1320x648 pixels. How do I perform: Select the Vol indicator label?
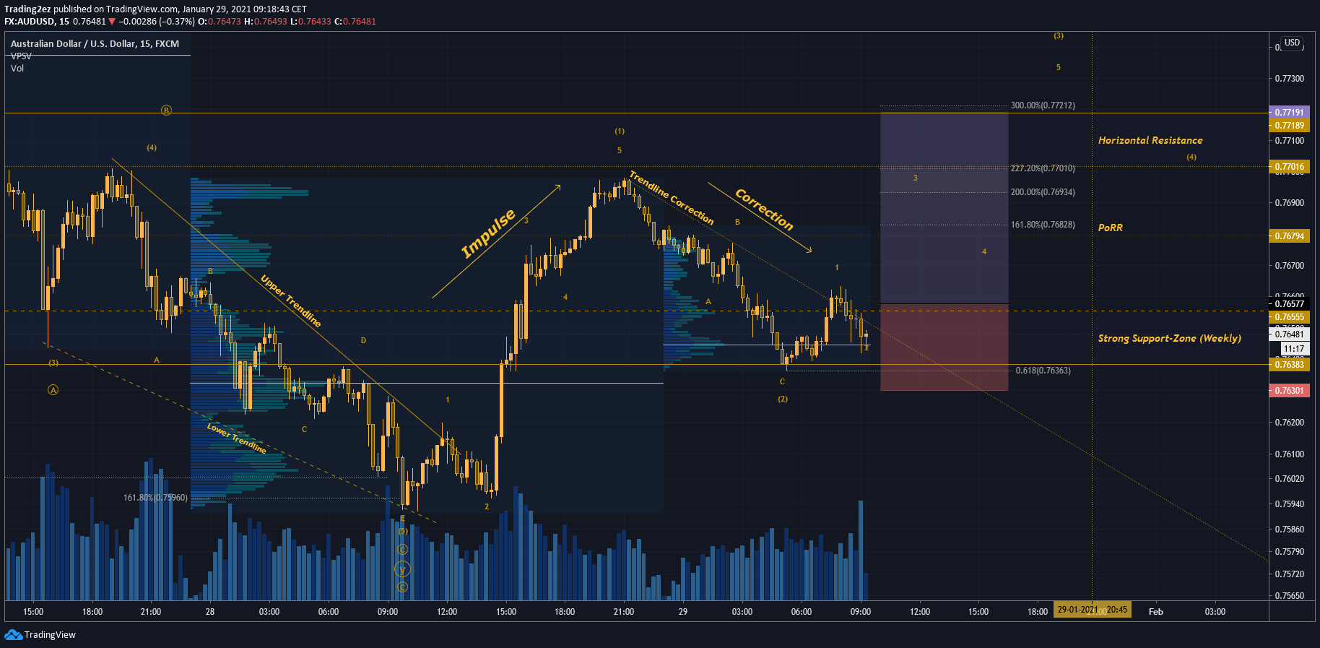(17, 68)
